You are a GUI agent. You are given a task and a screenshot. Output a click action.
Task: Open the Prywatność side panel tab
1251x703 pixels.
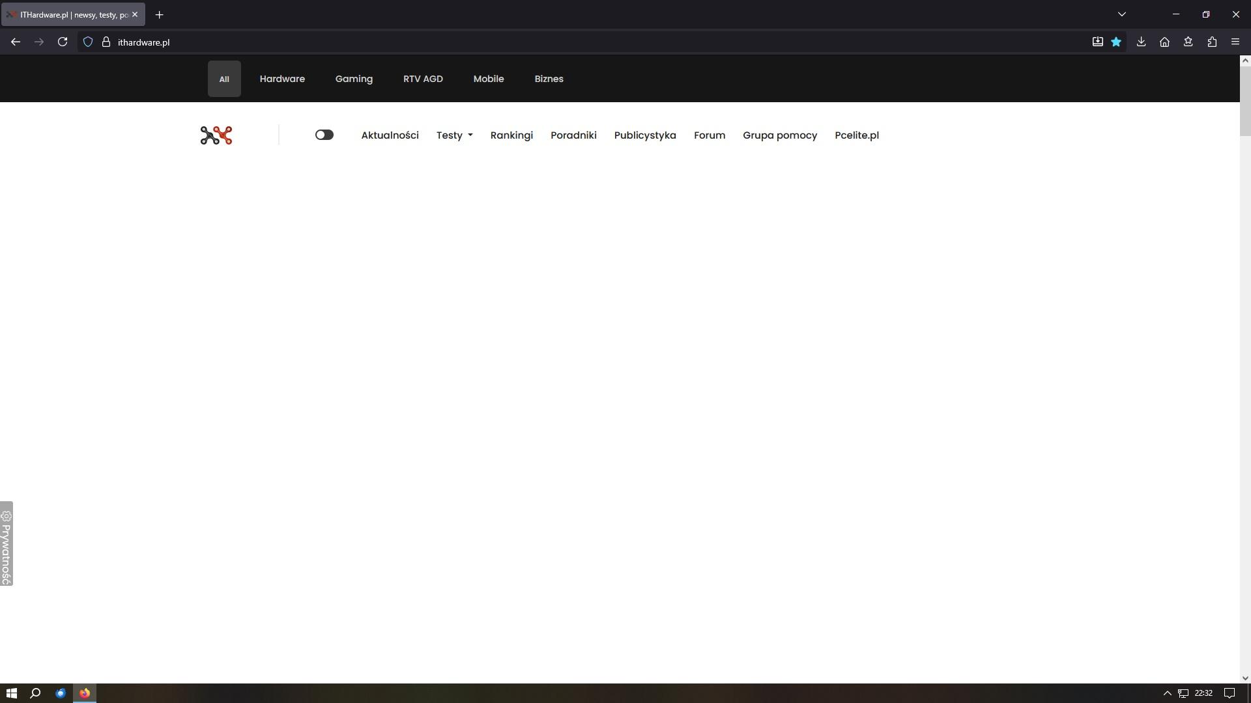[7, 544]
